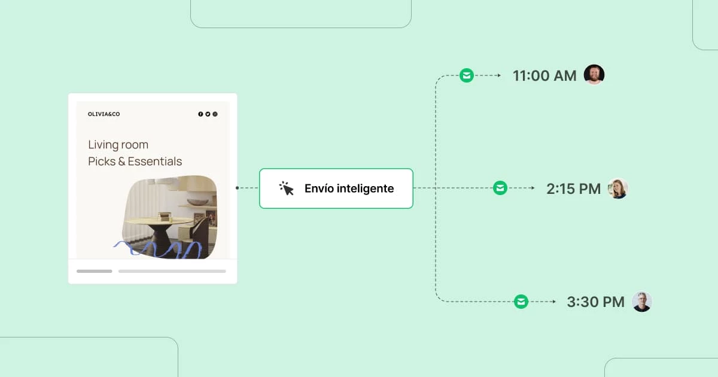The image size is (718, 377).
Task: Click the long light gray bar below the email
Action: point(172,271)
